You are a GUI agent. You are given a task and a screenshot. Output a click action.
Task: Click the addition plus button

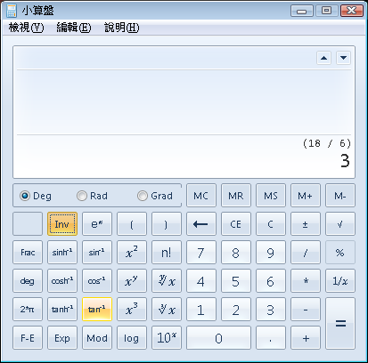click(306, 338)
